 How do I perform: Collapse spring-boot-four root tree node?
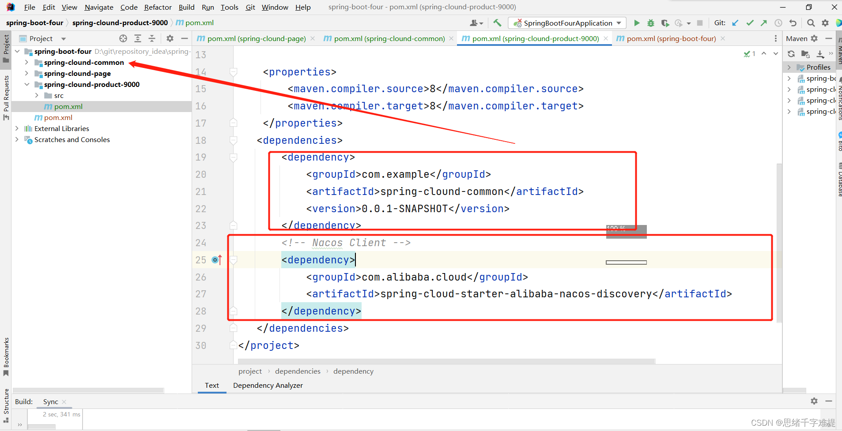[17, 51]
